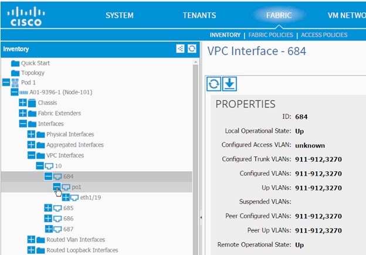
Task: Select Routed Vlan Interfaces item
Action: pyautogui.click(x=76, y=240)
